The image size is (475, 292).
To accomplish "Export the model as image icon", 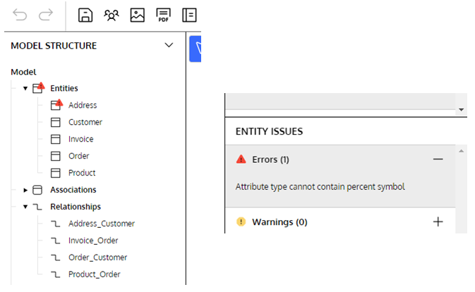I will [x=137, y=15].
